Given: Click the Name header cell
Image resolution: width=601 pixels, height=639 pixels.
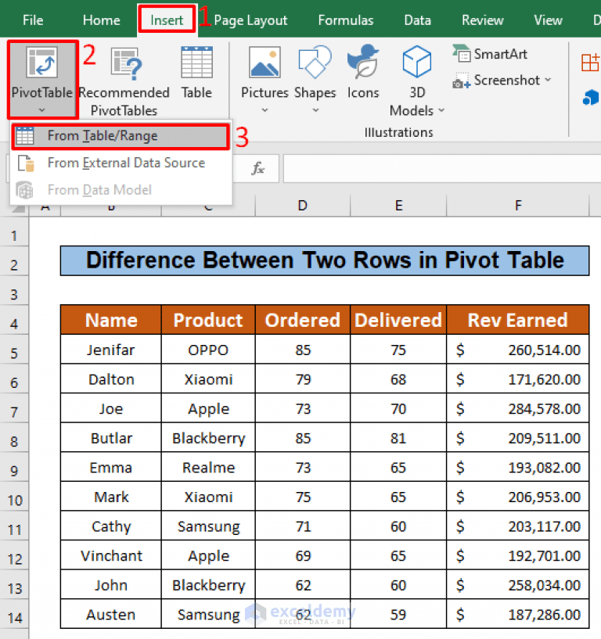Looking at the screenshot, I should tap(111, 320).
